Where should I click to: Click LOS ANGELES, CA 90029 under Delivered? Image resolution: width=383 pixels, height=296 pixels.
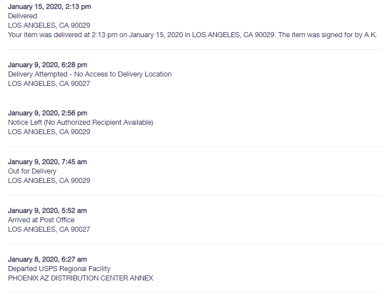(49, 25)
